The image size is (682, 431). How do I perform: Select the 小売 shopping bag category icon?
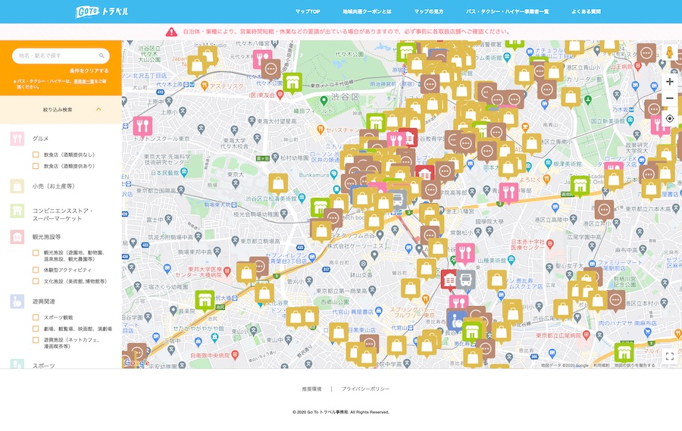17,186
